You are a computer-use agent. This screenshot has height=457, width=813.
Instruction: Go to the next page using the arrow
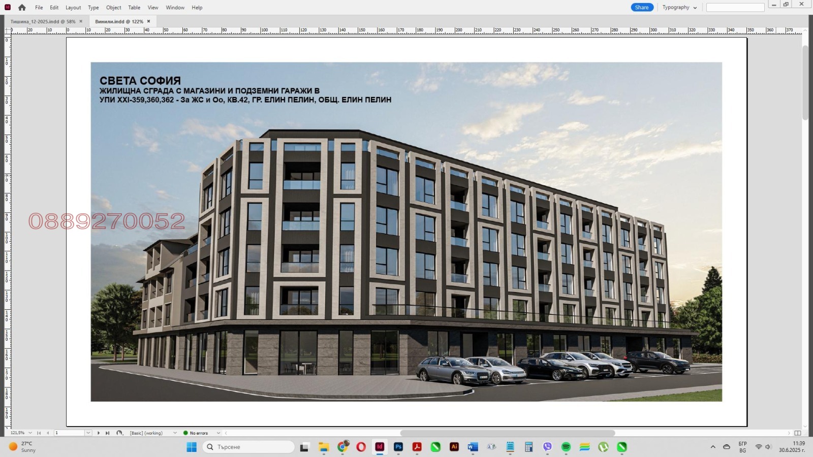click(99, 433)
